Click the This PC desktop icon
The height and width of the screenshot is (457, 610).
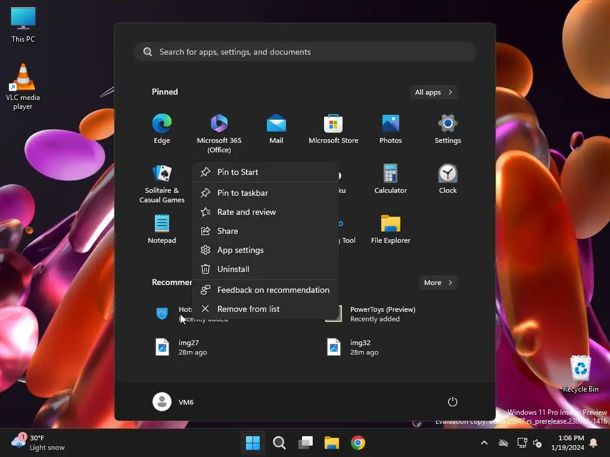pyautogui.click(x=23, y=24)
